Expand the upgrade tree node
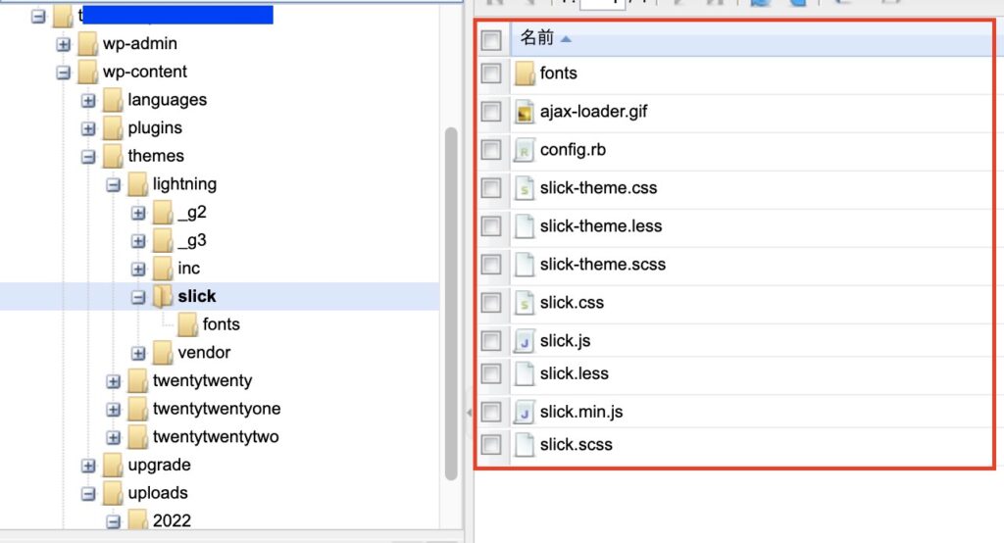The width and height of the screenshot is (1004, 543). [x=88, y=467]
